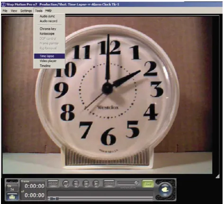Open the Help menu
Viewport: 224px width, 204px height.
[x=48, y=10]
